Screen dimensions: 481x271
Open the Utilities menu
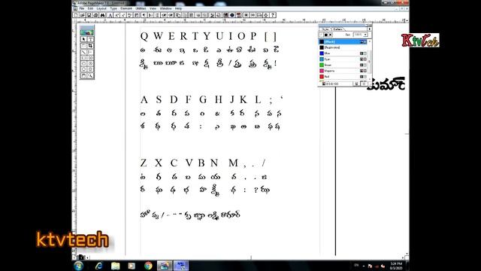point(141,8)
